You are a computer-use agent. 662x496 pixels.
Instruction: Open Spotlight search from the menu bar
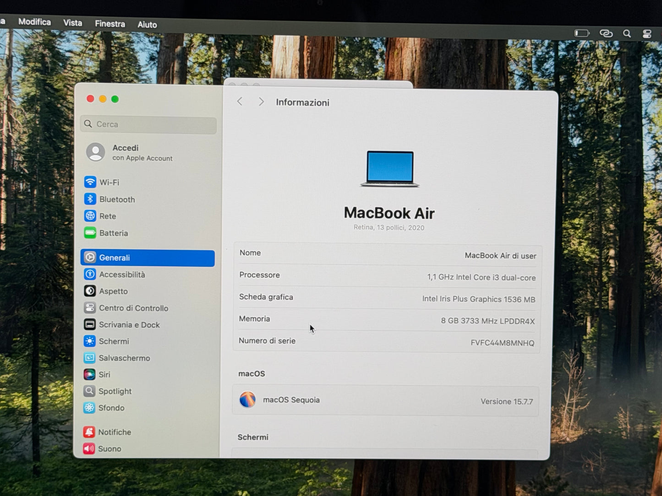tap(627, 33)
